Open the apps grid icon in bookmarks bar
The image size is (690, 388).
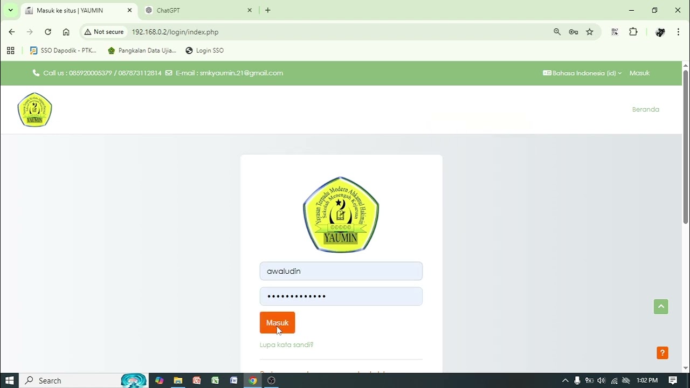tap(10, 51)
